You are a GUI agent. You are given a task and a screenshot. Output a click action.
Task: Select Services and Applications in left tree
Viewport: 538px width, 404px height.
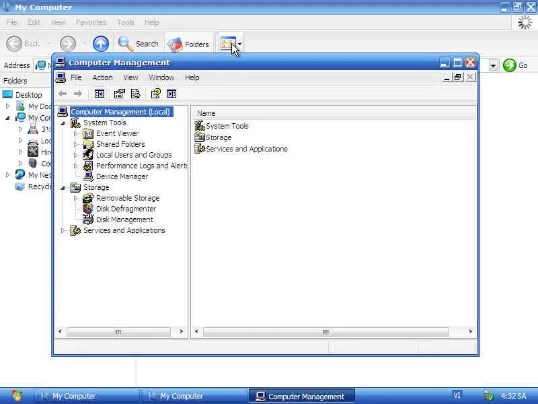click(x=124, y=230)
